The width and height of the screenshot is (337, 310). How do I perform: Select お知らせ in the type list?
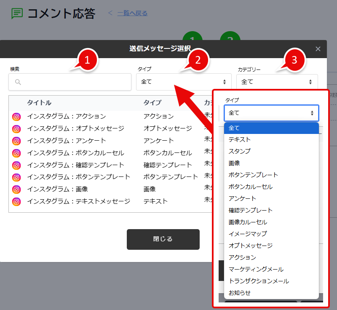pyautogui.click(x=240, y=293)
